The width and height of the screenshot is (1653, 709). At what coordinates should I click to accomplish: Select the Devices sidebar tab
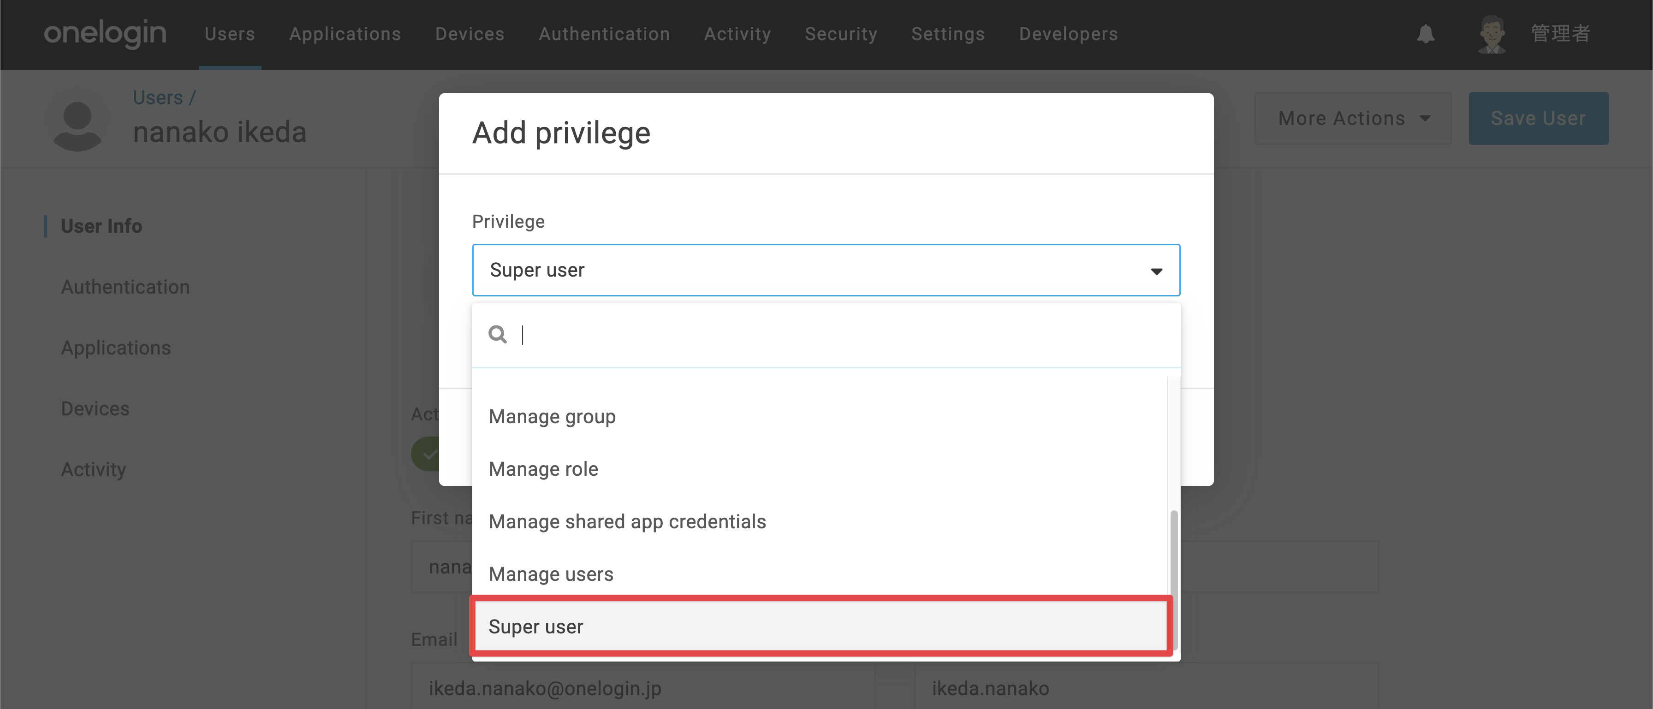95,409
